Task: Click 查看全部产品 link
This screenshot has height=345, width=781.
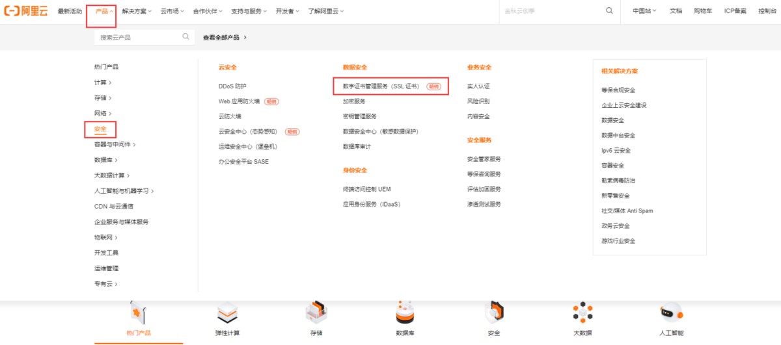Action: (x=225, y=38)
